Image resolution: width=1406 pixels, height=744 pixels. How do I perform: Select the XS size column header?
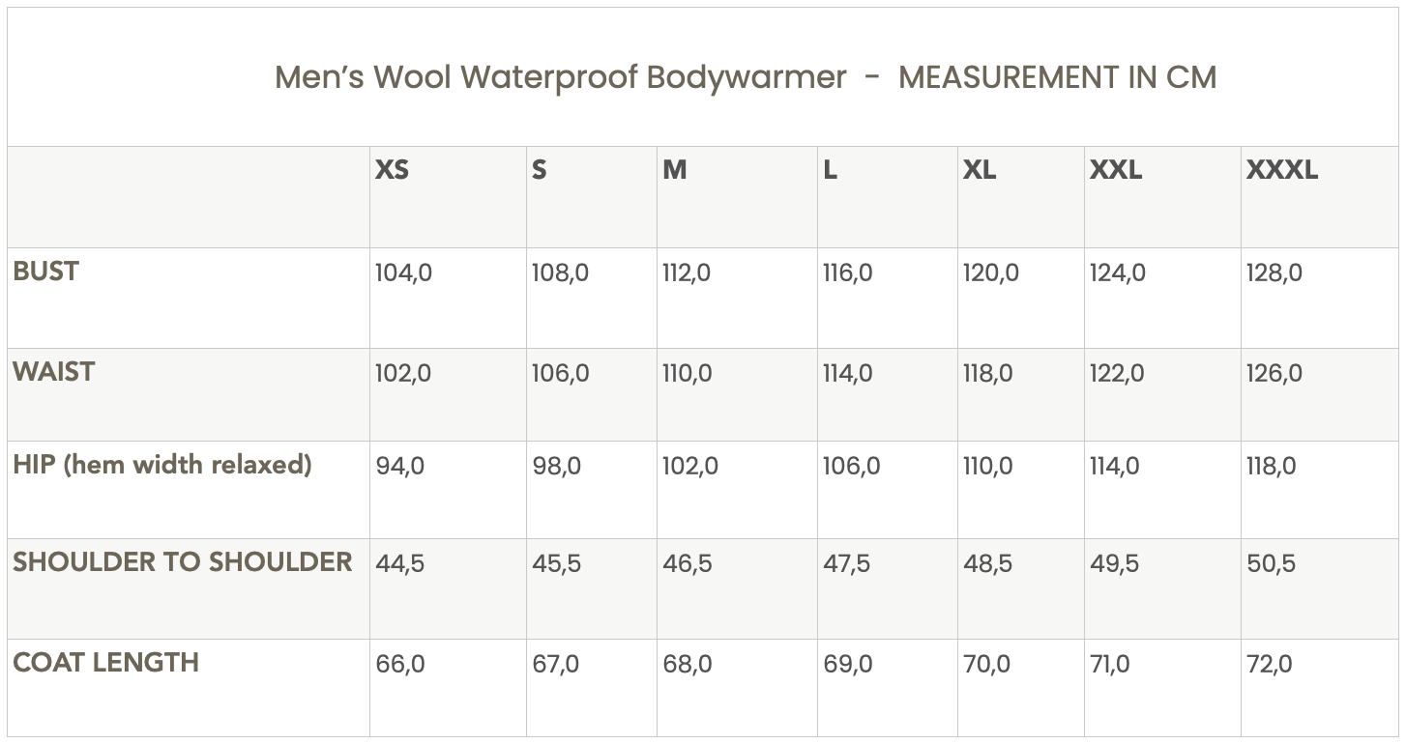click(392, 170)
